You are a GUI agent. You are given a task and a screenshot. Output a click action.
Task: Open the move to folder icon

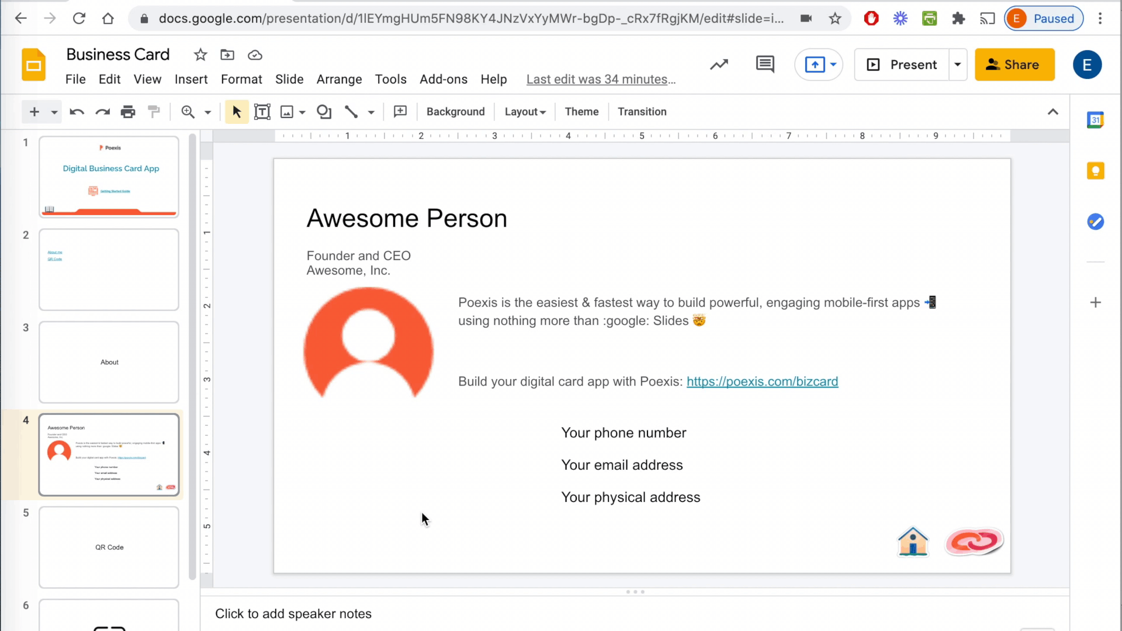click(227, 55)
